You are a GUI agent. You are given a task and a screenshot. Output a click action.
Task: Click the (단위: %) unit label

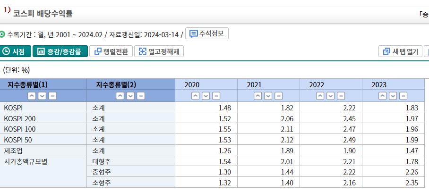coord(17,70)
